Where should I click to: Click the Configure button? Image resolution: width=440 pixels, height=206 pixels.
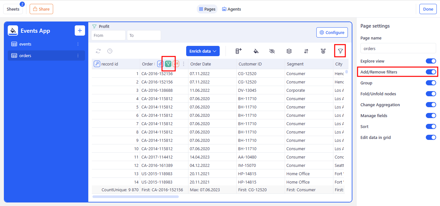332,32
